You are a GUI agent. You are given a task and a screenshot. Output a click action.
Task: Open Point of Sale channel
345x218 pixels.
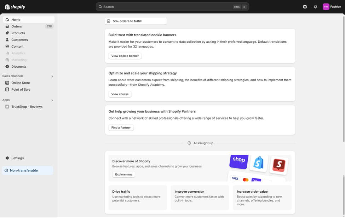click(x=29, y=89)
